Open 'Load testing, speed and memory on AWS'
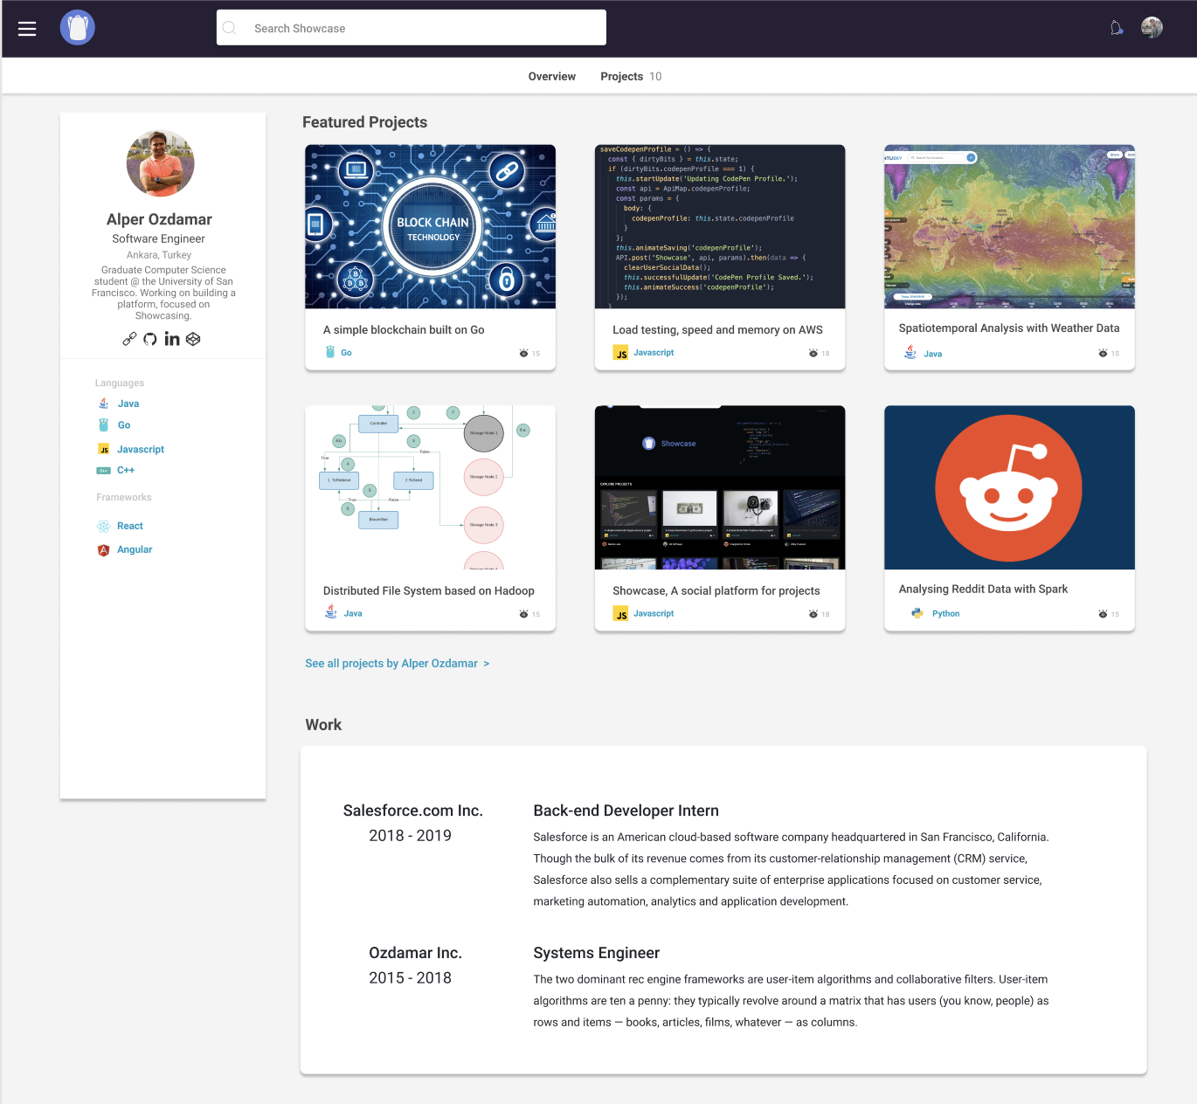The height and width of the screenshot is (1104, 1197). point(717,330)
